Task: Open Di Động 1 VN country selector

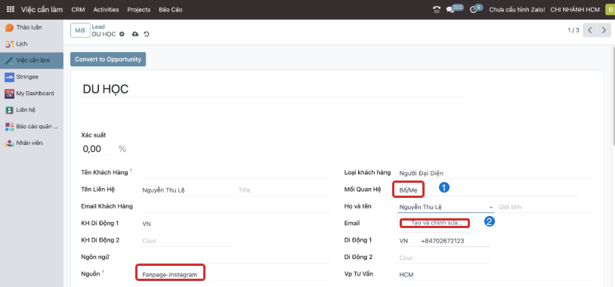Action: click(x=407, y=241)
